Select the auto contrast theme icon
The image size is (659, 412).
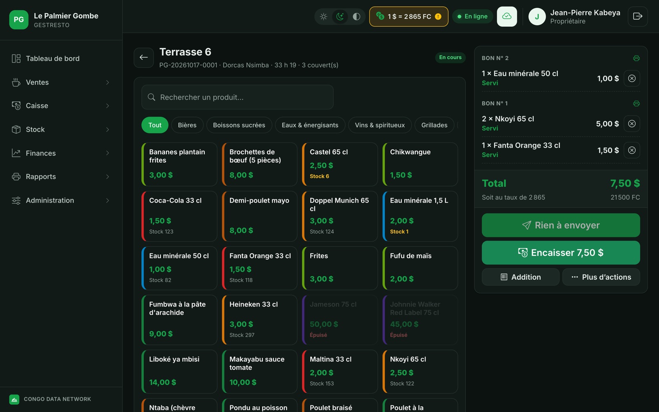[356, 16]
